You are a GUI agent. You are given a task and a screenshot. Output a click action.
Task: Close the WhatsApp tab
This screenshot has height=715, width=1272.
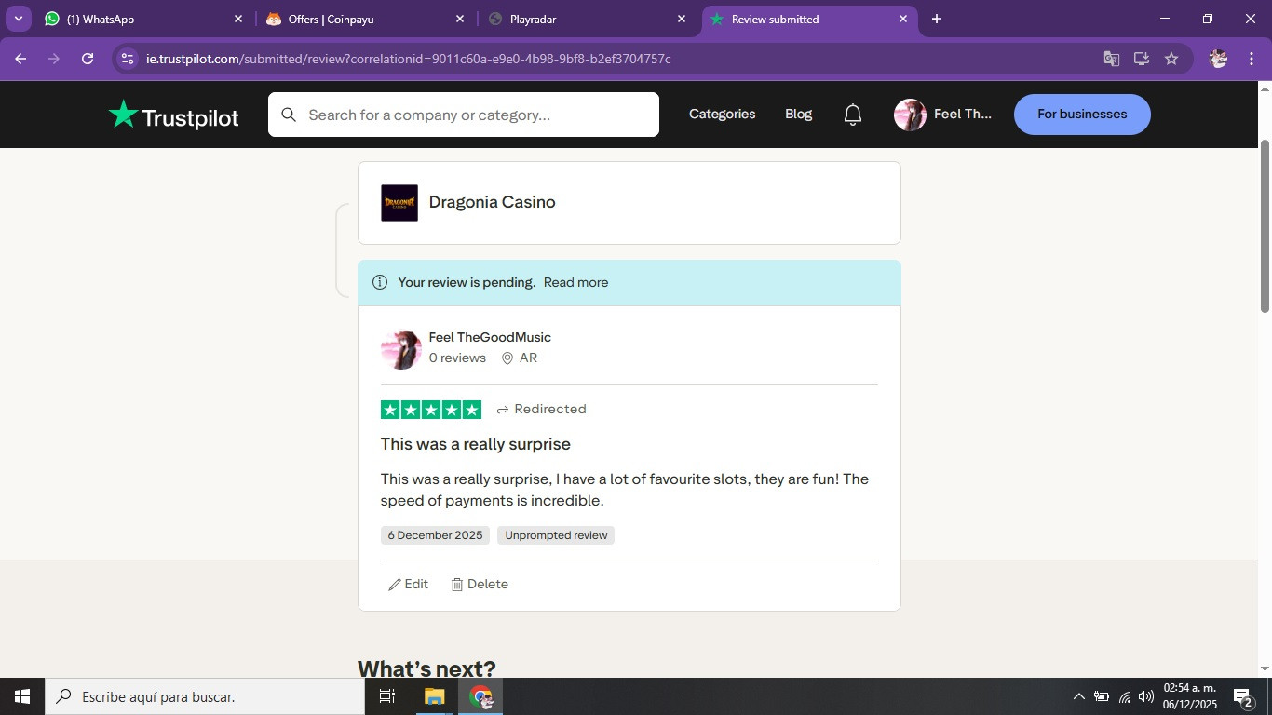coord(238,19)
